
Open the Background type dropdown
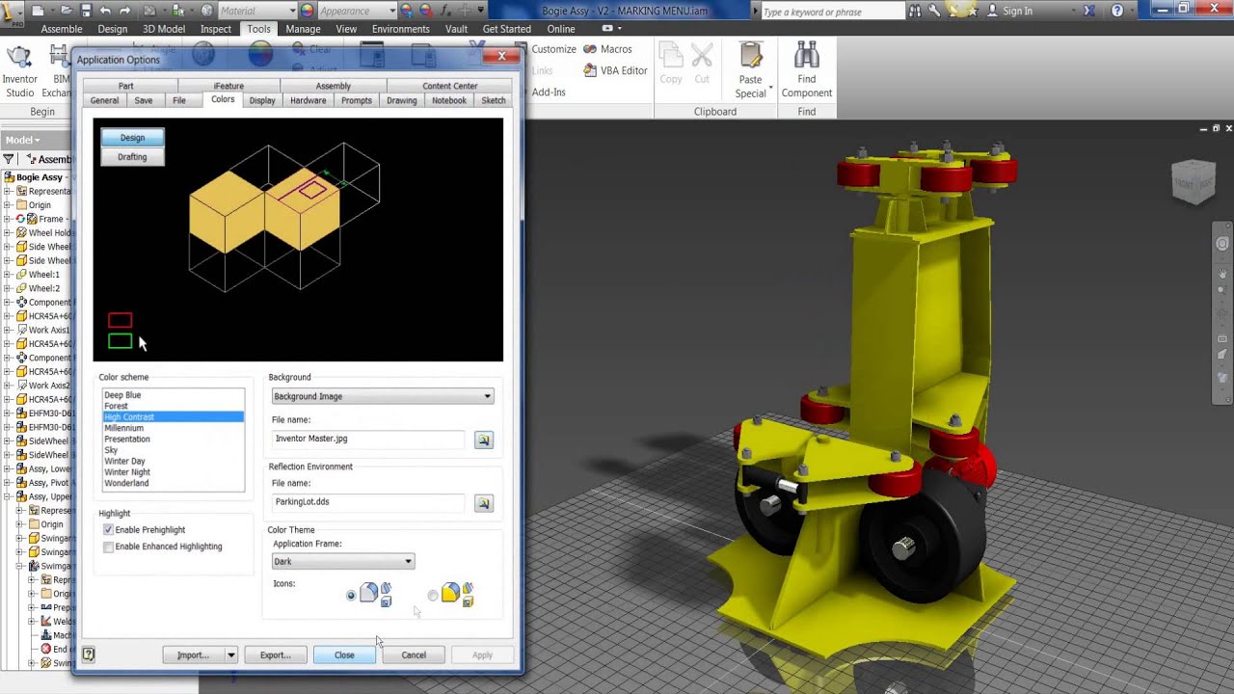point(383,396)
